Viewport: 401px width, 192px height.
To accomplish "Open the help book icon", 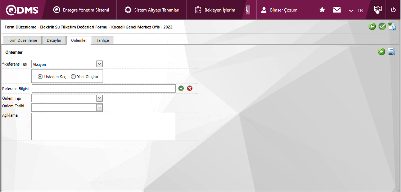I will (378, 10).
